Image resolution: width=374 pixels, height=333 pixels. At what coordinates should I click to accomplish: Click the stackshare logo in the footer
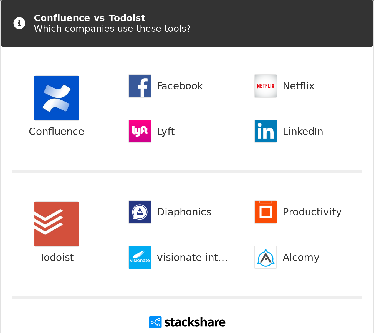tap(187, 322)
